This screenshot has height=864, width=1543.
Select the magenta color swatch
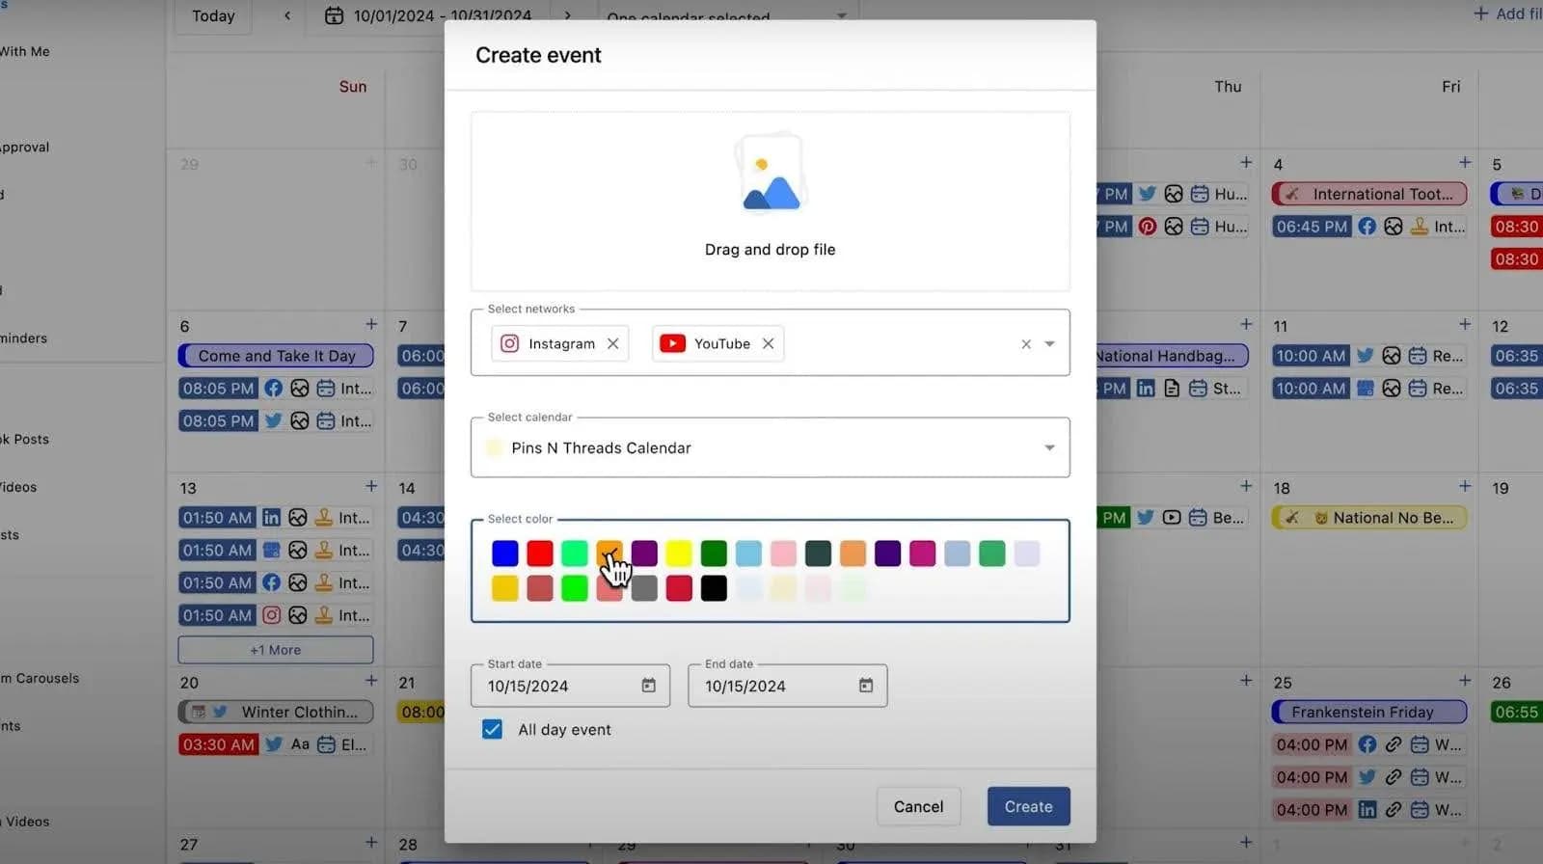(922, 553)
